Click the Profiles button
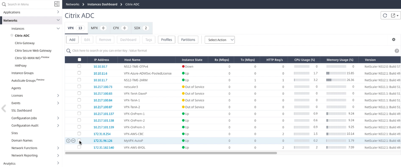 (166, 40)
